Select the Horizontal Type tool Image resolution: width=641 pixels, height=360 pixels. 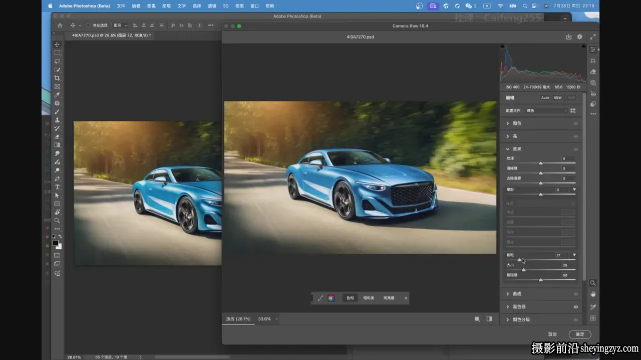(x=57, y=187)
